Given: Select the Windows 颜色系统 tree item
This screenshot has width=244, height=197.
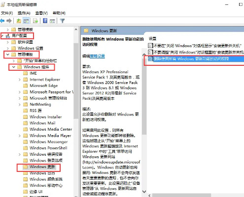Looking at the screenshot, I should (x=46, y=179).
